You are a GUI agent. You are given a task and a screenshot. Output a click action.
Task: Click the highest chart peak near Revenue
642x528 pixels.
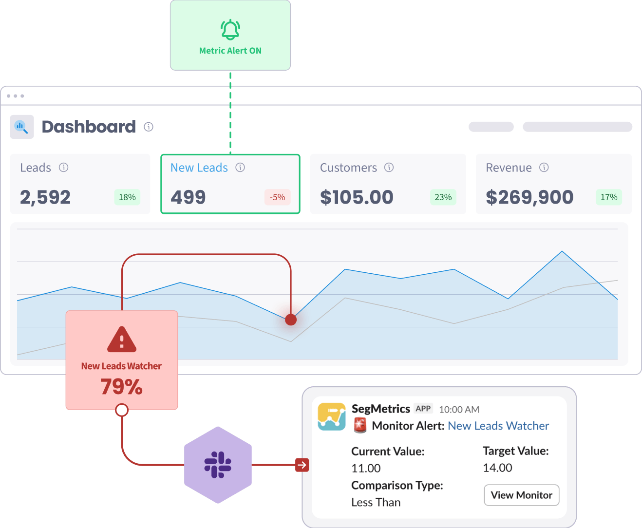coord(562,251)
